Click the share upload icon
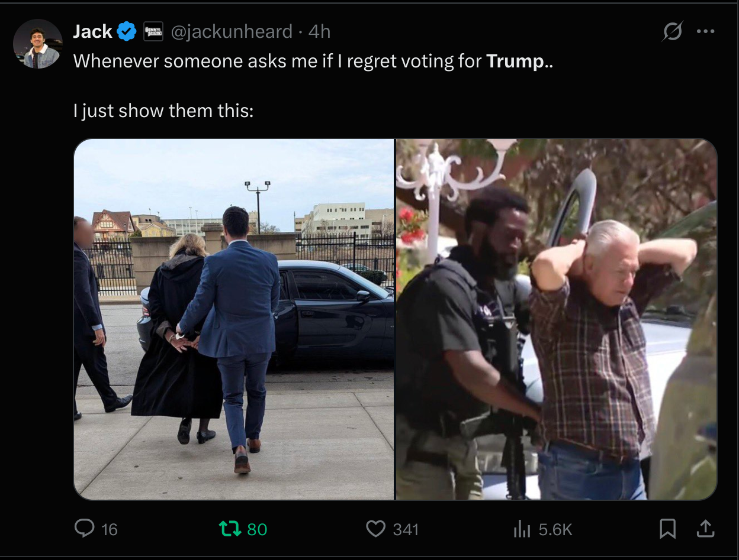 tap(705, 529)
